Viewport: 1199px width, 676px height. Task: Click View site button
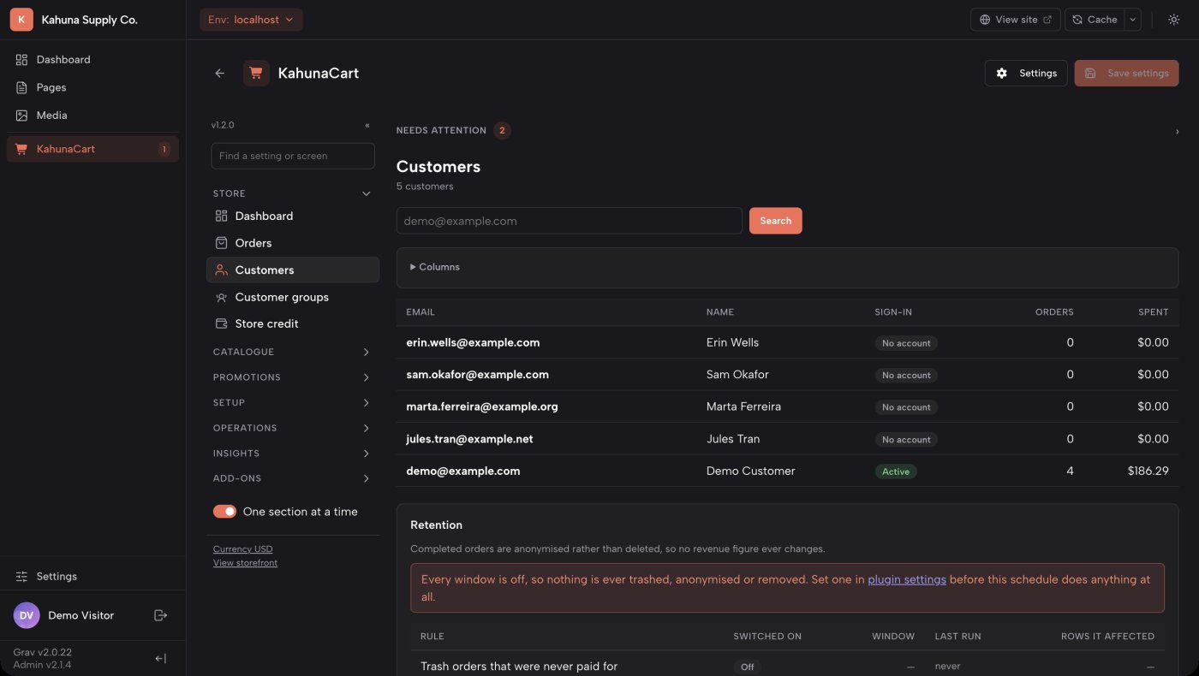(1016, 20)
